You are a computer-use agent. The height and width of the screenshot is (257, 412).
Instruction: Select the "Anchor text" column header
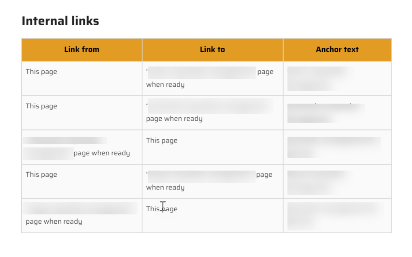(338, 49)
